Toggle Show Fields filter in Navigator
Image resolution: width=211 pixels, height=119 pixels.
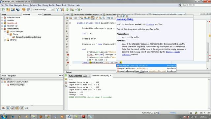coord(8,108)
